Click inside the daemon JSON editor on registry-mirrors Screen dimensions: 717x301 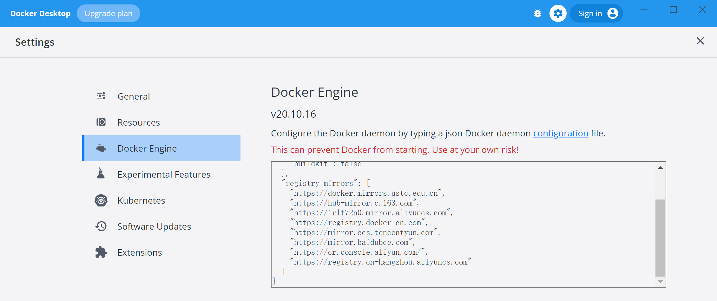click(x=319, y=183)
